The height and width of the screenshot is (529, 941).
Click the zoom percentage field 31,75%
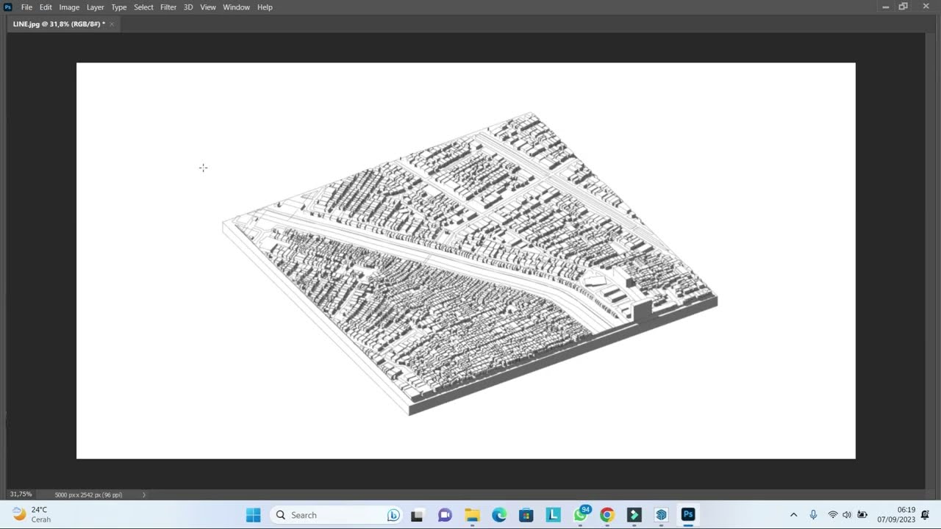point(21,494)
